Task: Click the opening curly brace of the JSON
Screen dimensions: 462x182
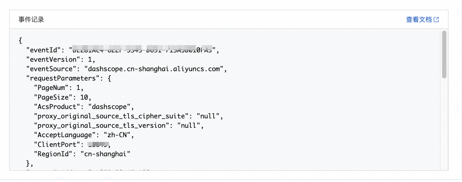Action: (x=20, y=40)
